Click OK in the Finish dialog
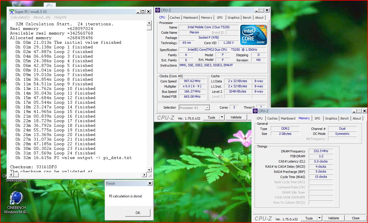The height and width of the screenshot is (223, 368). (138, 213)
